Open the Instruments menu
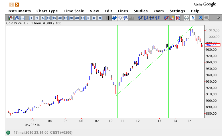Screen dimensions: 223x138 pos(19,11)
